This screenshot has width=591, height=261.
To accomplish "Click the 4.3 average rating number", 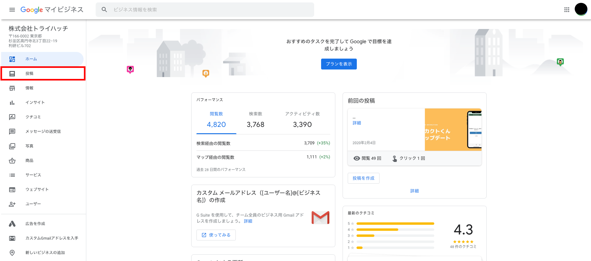I will pos(463,230).
